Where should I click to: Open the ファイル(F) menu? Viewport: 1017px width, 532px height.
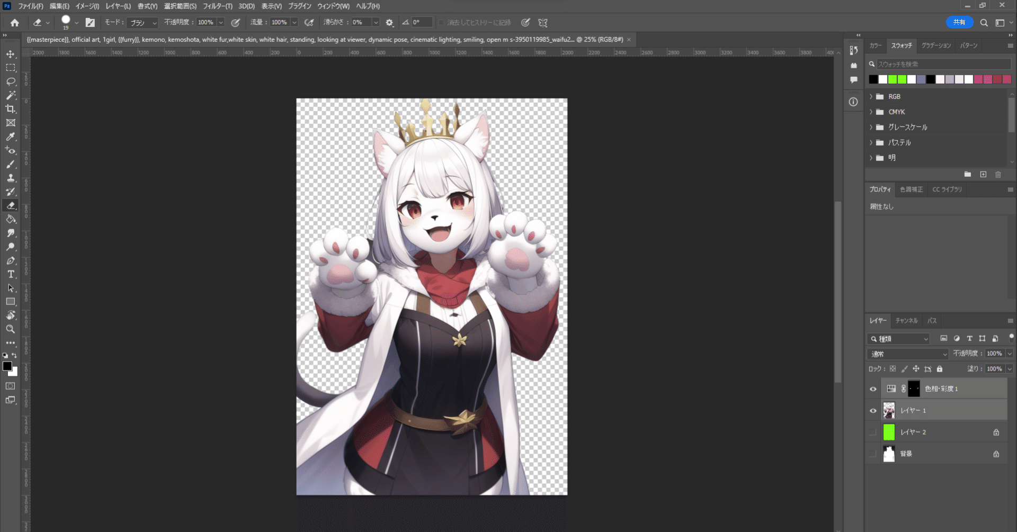[x=31, y=6]
